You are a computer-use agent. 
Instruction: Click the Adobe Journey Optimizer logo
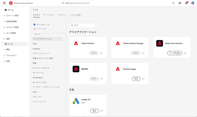[x=11, y=3]
